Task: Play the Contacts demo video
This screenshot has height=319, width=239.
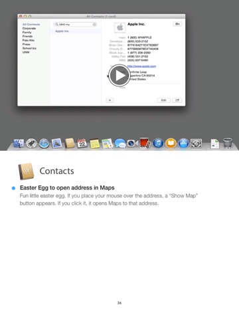Action: click(119, 76)
